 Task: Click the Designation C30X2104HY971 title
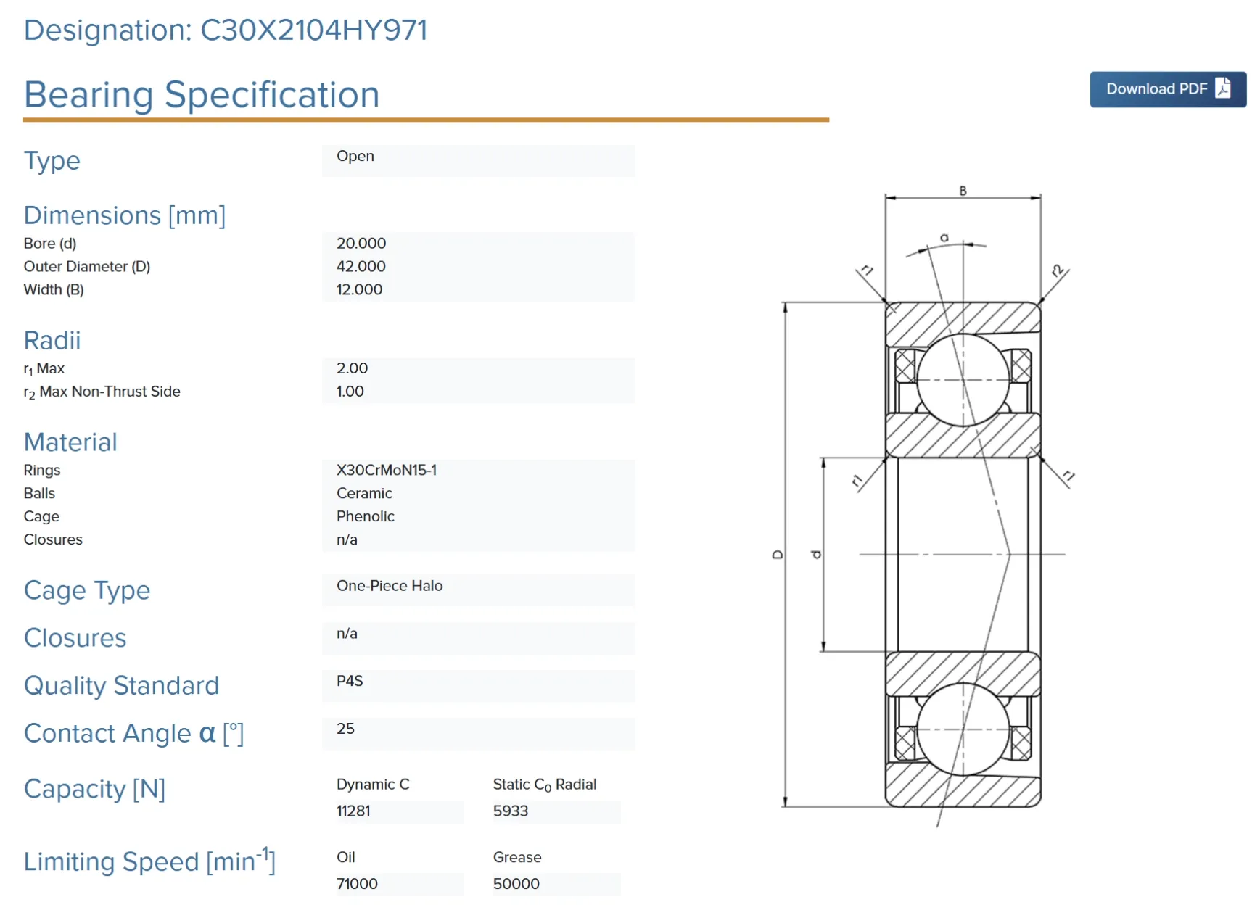(x=226, y=30)
